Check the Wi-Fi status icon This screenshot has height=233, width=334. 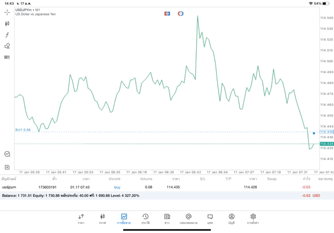pyautogui.click(x=311, y=4)
